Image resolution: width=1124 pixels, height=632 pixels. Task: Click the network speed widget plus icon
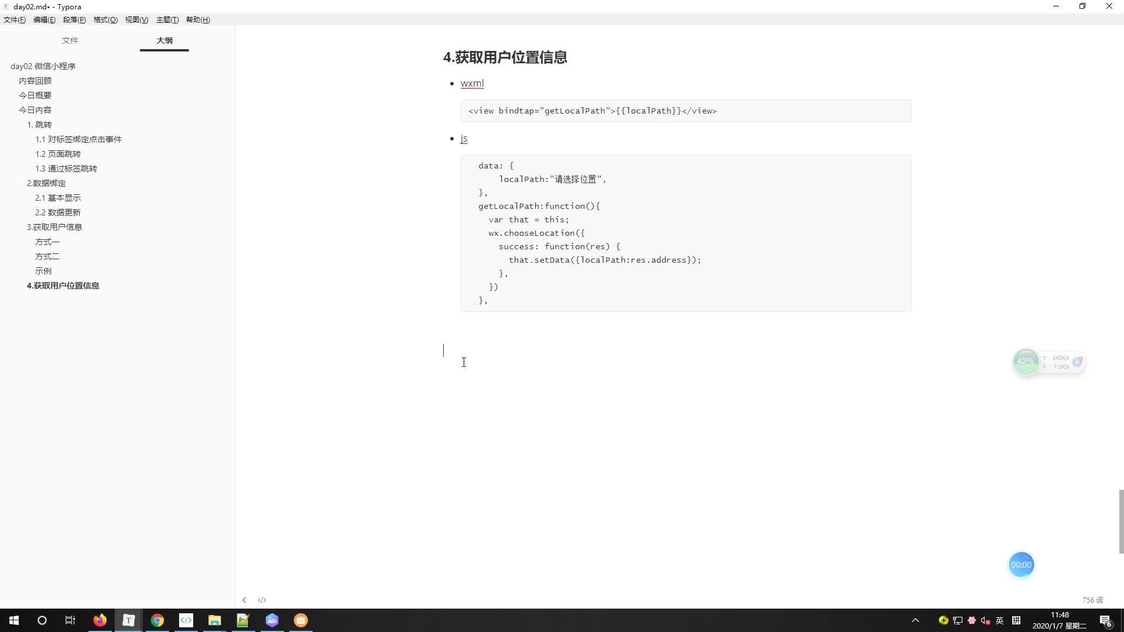click(1077, 362)
